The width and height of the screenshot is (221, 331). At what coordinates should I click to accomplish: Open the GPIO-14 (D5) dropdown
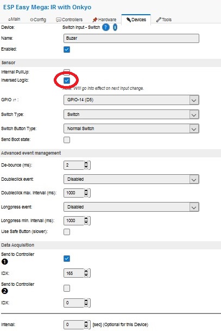pos(131,100)
